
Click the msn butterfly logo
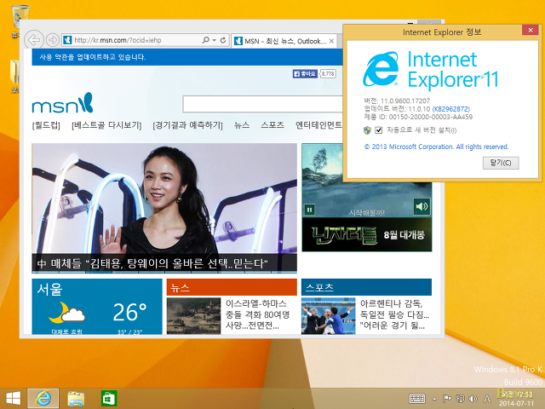click(62, 103)
